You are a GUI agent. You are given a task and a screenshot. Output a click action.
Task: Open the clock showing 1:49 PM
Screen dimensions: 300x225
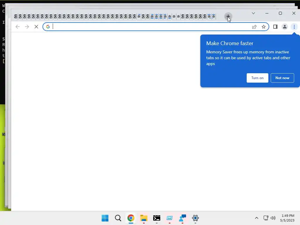pyautogui.click(x=287, y=218)
